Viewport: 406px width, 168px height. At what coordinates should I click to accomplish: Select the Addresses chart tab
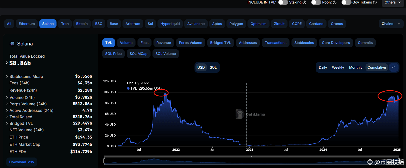coord(248,43)
